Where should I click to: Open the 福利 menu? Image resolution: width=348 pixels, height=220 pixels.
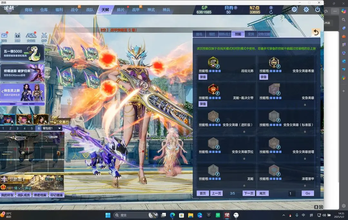(x=59, y=10)
